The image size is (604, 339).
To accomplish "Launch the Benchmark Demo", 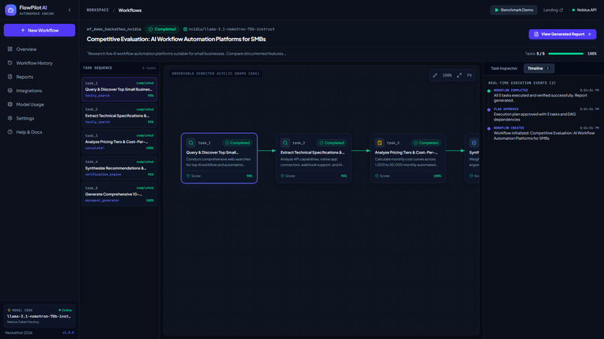I will click(x=514, y=10).
